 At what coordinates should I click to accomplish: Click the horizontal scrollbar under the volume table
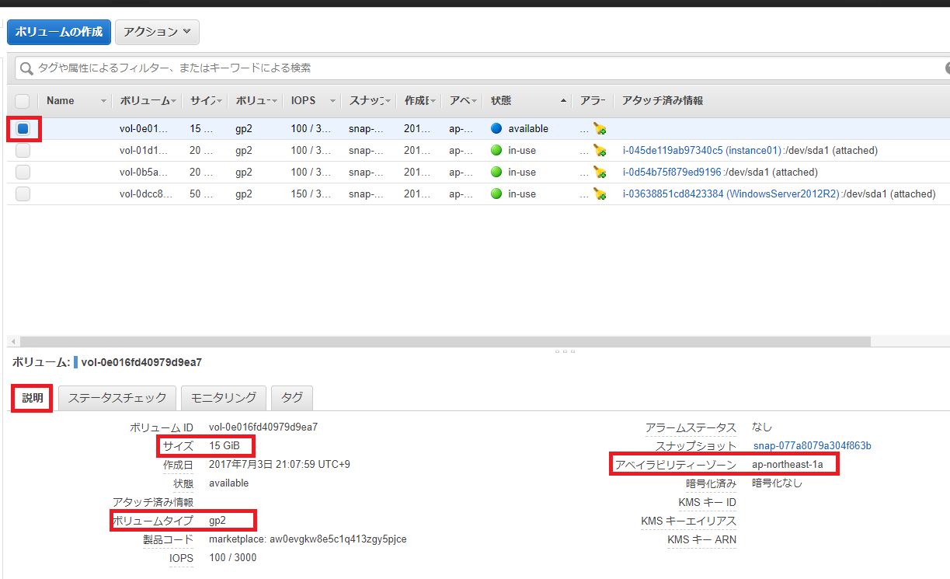(x=445, y=342)
